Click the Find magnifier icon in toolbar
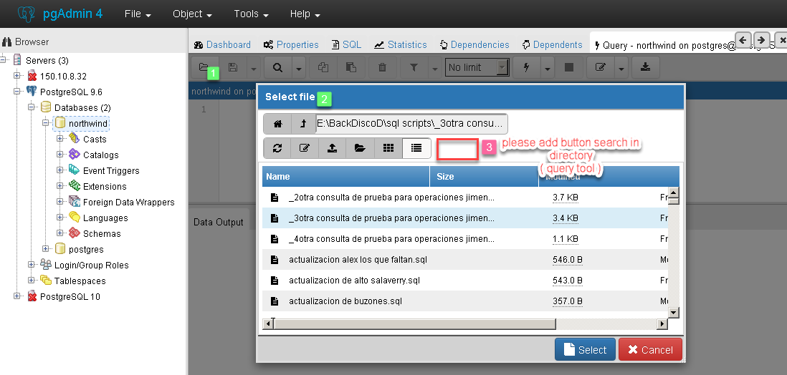Screen dimensions: 787x375 tap(277, 67)
